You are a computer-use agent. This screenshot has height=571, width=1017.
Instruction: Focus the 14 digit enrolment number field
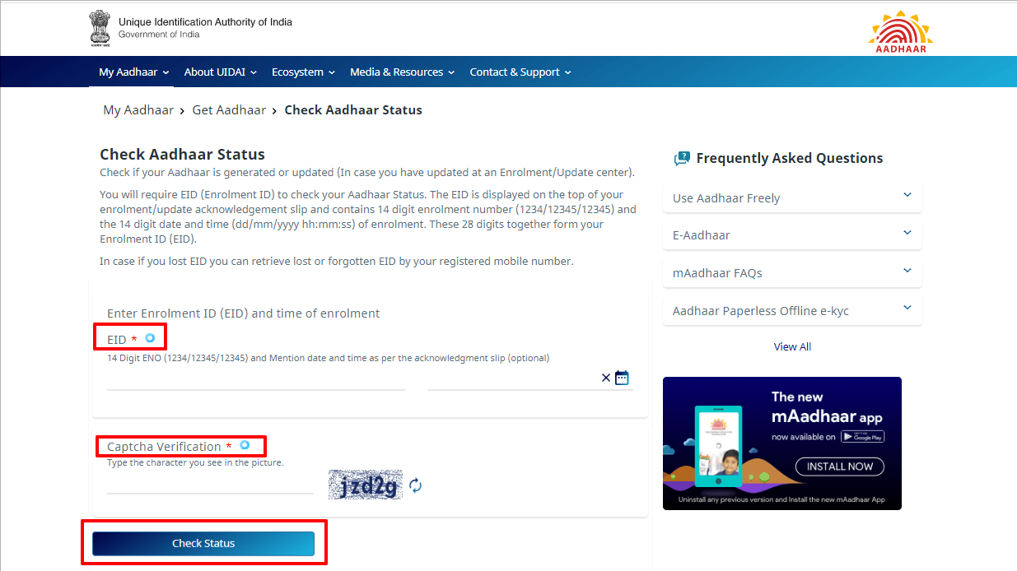(256, 379)
